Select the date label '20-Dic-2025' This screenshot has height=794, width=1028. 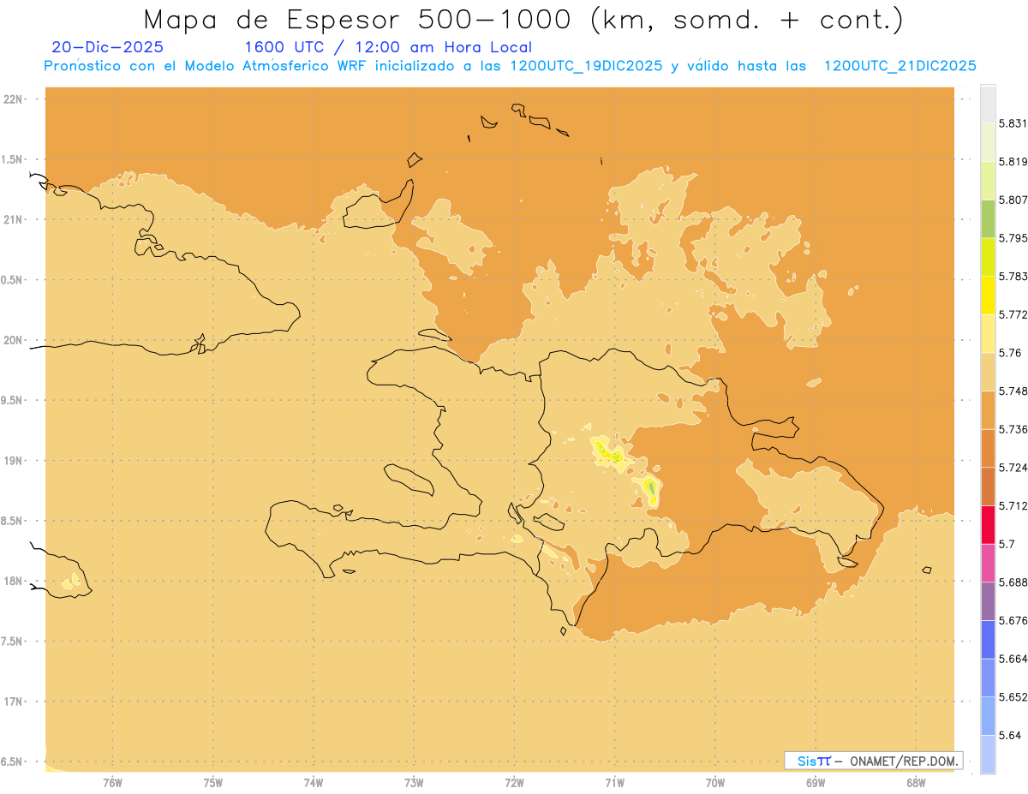tap(107, 47)
